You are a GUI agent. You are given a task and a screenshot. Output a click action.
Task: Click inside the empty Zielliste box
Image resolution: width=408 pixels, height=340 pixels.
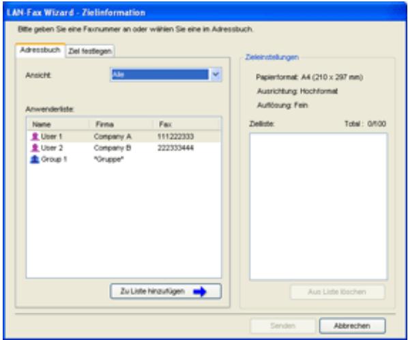pyautogui.click(x=319, y=207)
